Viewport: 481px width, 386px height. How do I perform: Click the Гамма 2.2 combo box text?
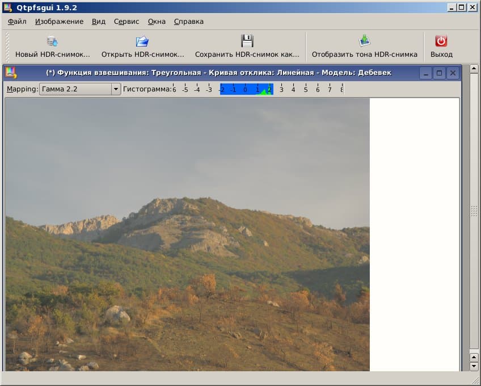click(60, 89)
